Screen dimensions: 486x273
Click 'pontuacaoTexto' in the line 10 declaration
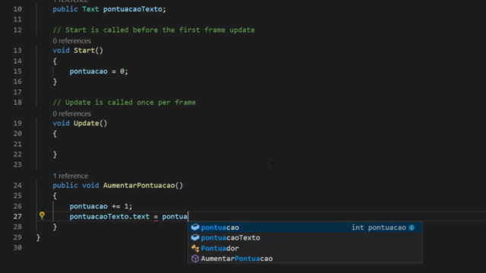(x=133, y=9)
